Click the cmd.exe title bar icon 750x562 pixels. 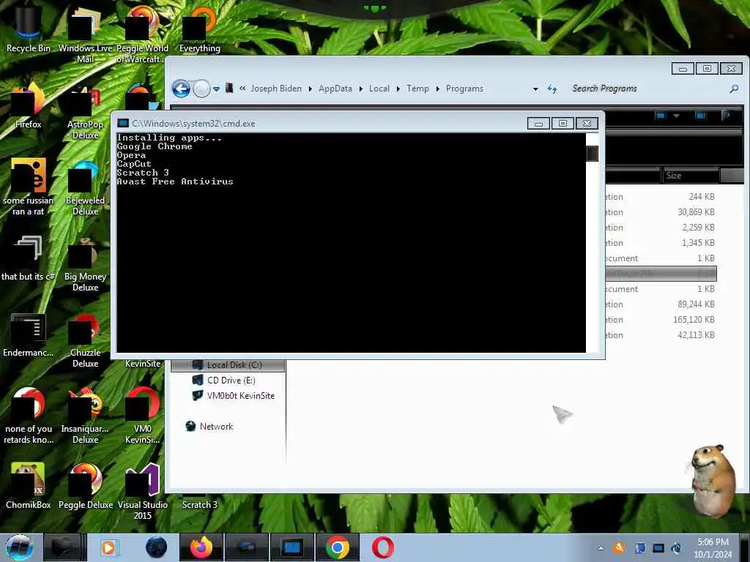point(123,123)
